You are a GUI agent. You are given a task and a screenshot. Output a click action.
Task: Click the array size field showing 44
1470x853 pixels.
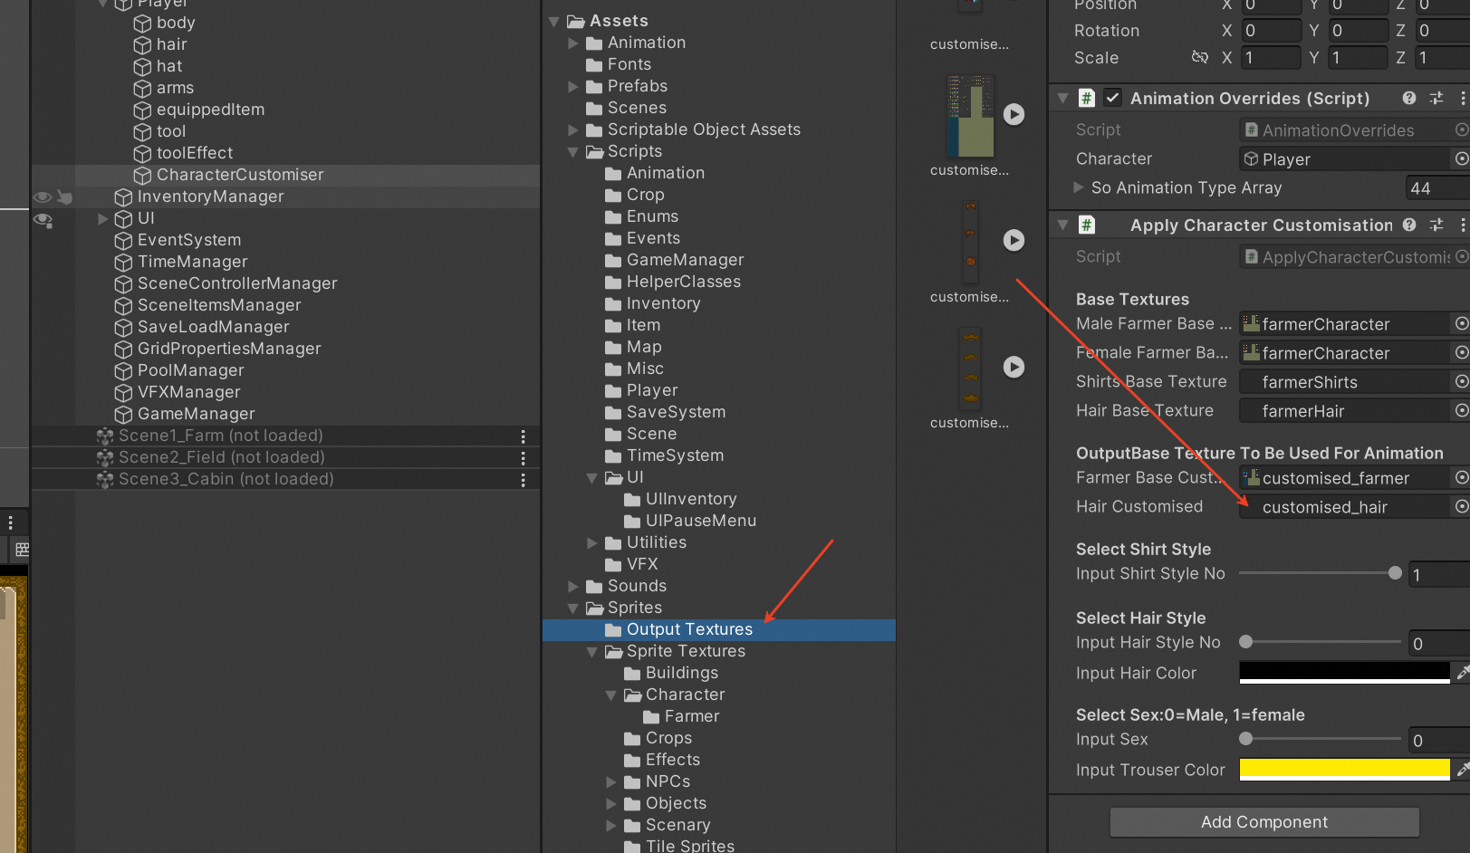click(1437, 188)
